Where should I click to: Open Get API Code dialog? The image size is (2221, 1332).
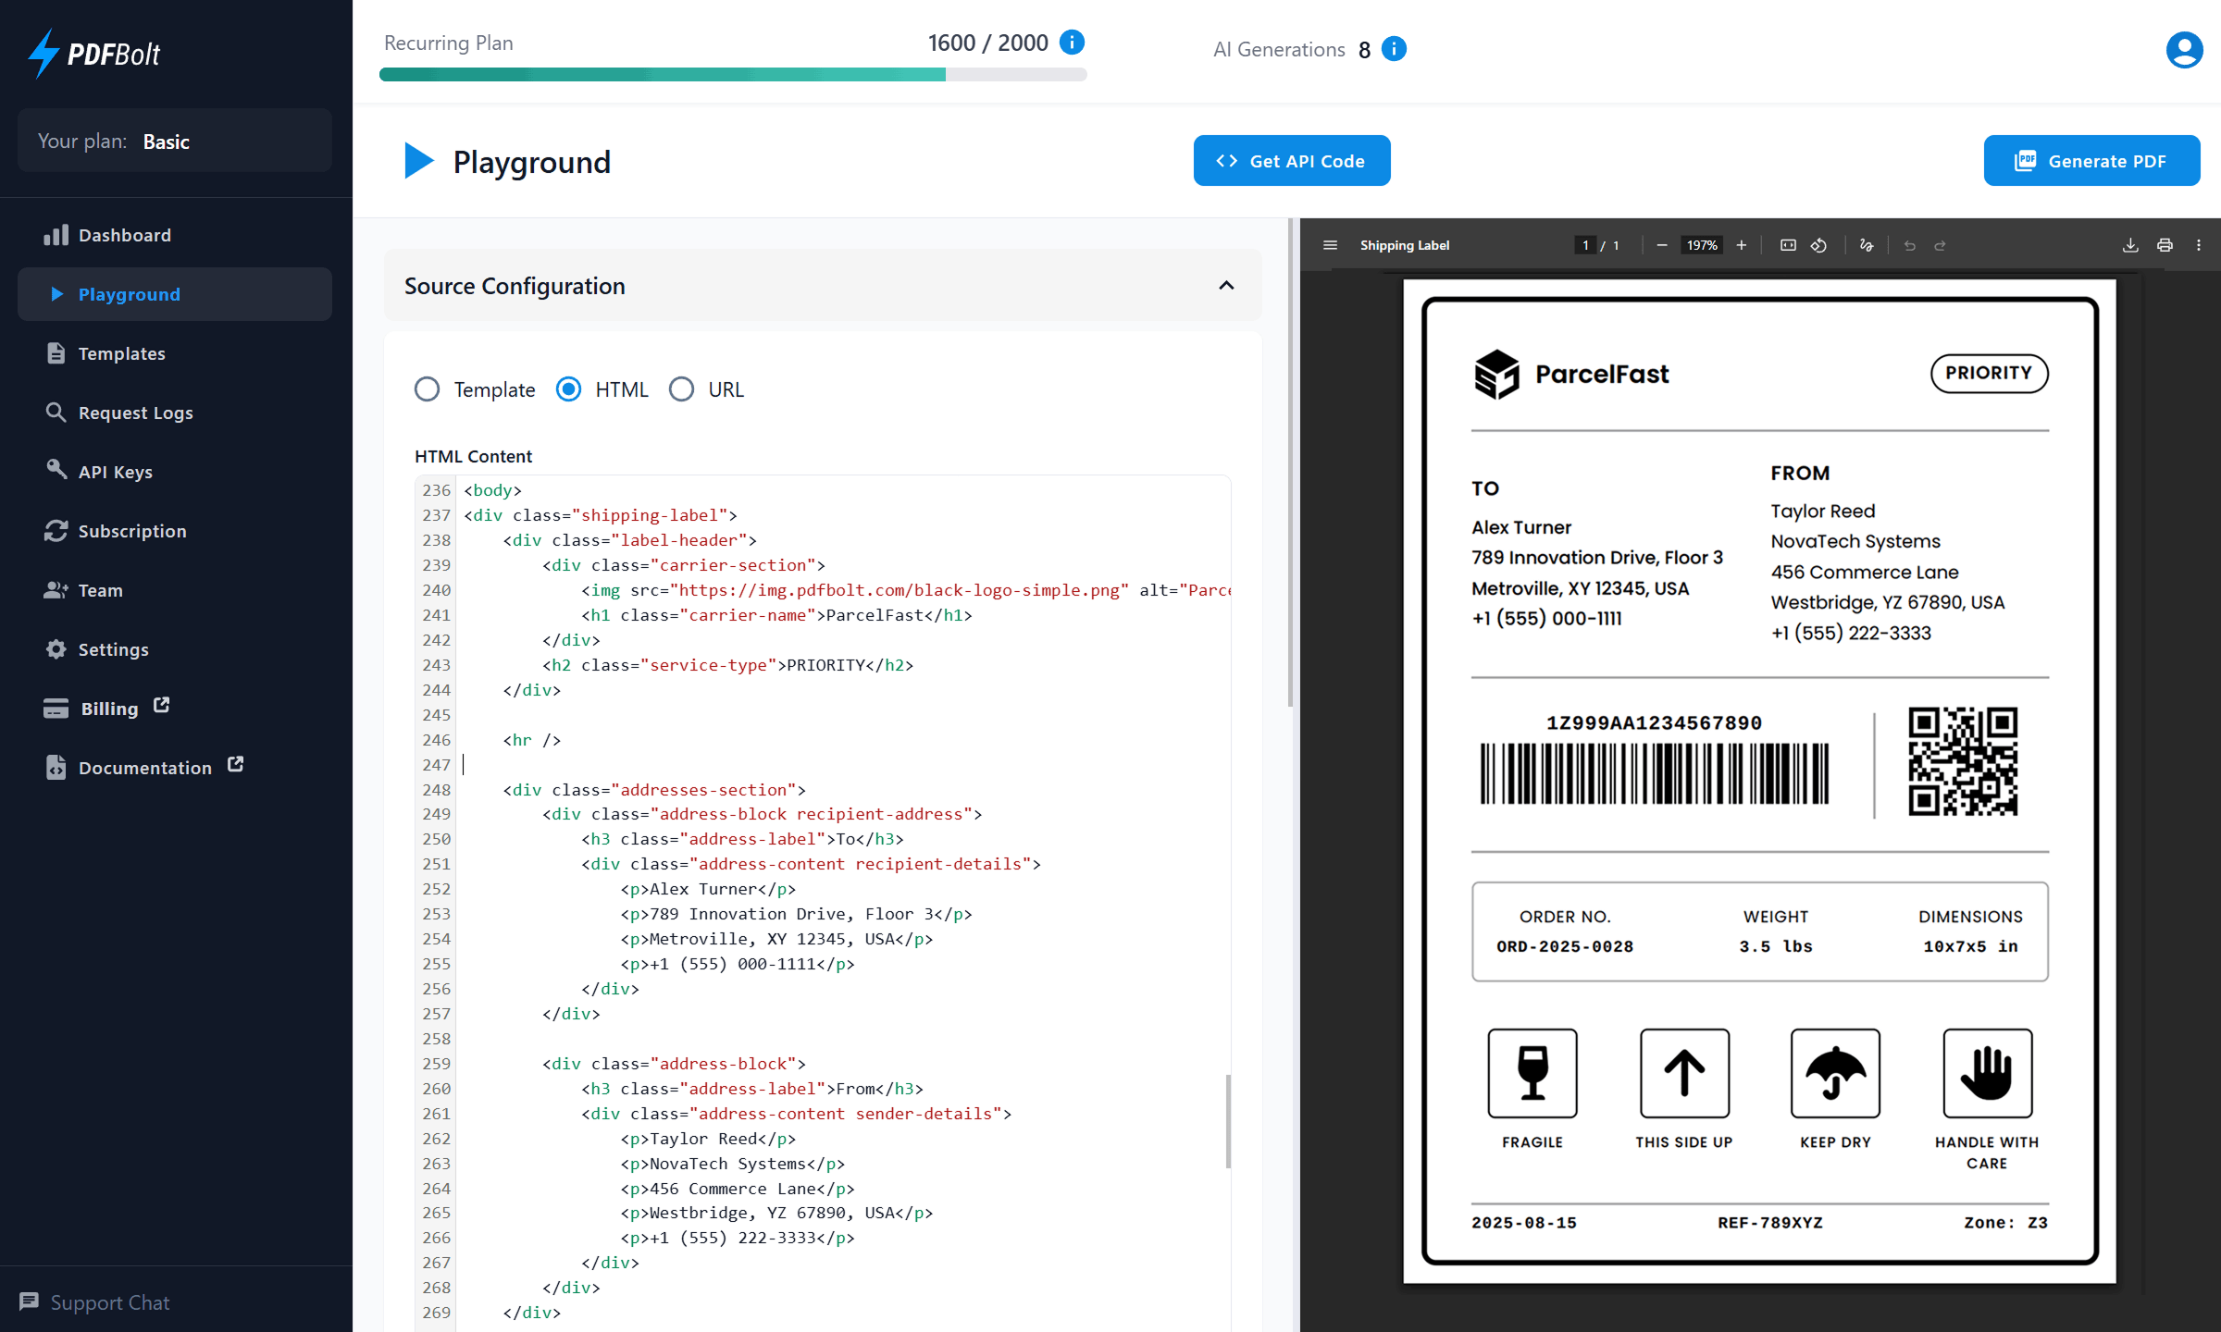coord(1292,160)
